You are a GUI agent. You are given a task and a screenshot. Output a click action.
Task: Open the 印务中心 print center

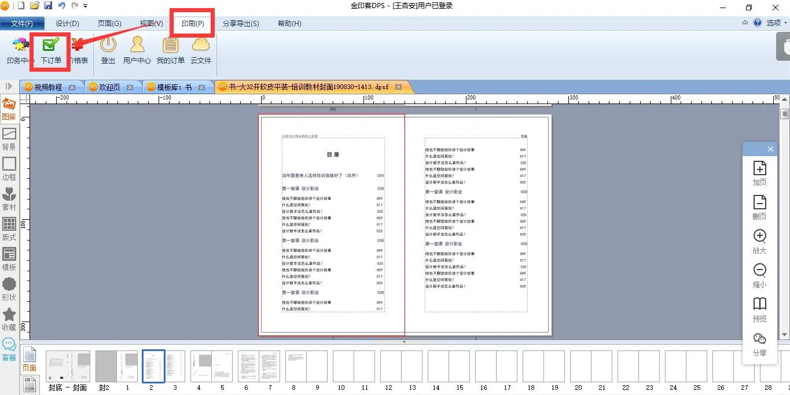point(19,50)
